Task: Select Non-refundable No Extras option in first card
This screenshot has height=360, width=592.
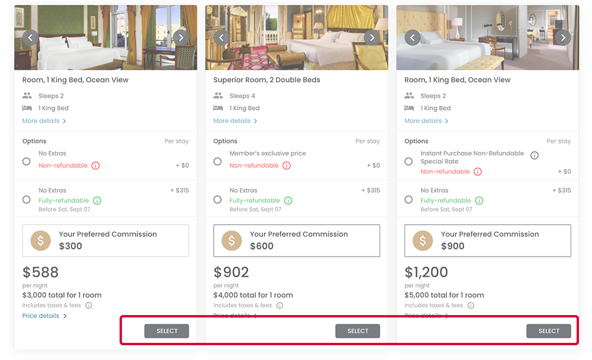Action: click(27, 161)
